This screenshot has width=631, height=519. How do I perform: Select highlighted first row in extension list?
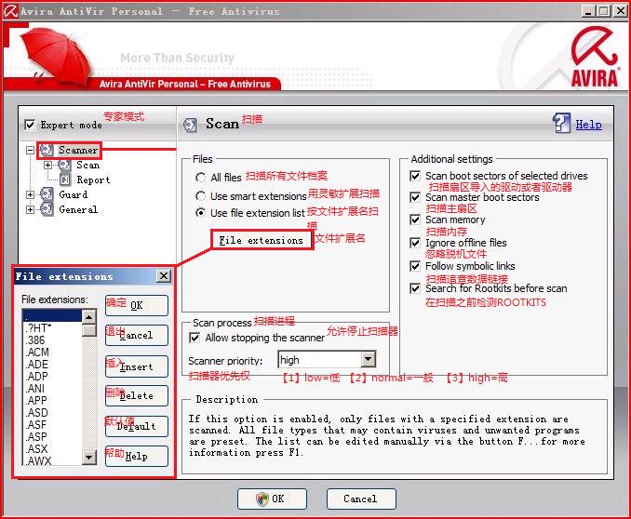coord(52,316)
